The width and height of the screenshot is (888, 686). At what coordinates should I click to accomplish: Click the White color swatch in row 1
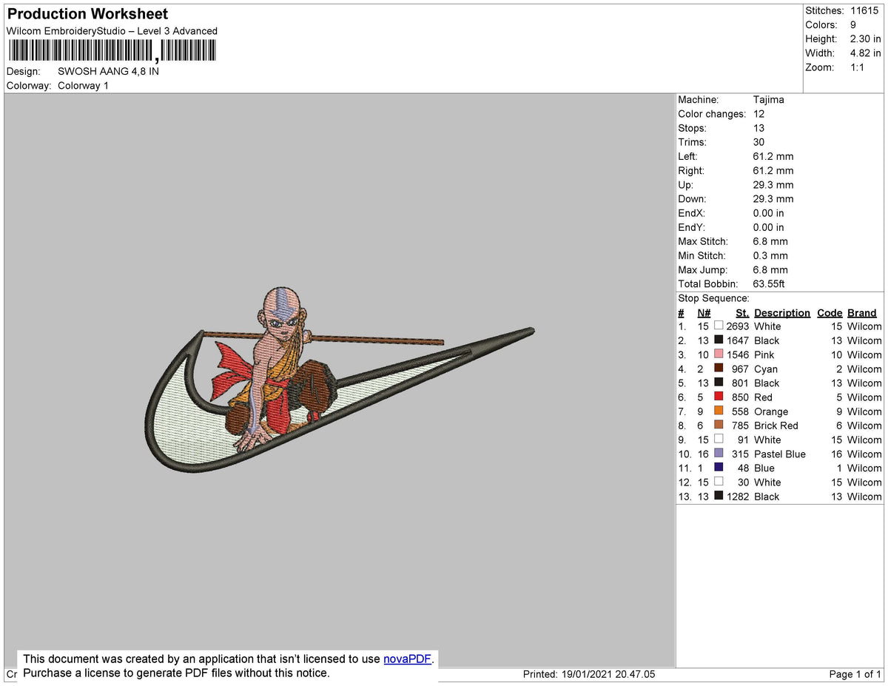click(719, 326)
